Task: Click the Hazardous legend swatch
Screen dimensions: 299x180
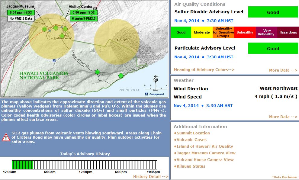Action: click(288, 32)
